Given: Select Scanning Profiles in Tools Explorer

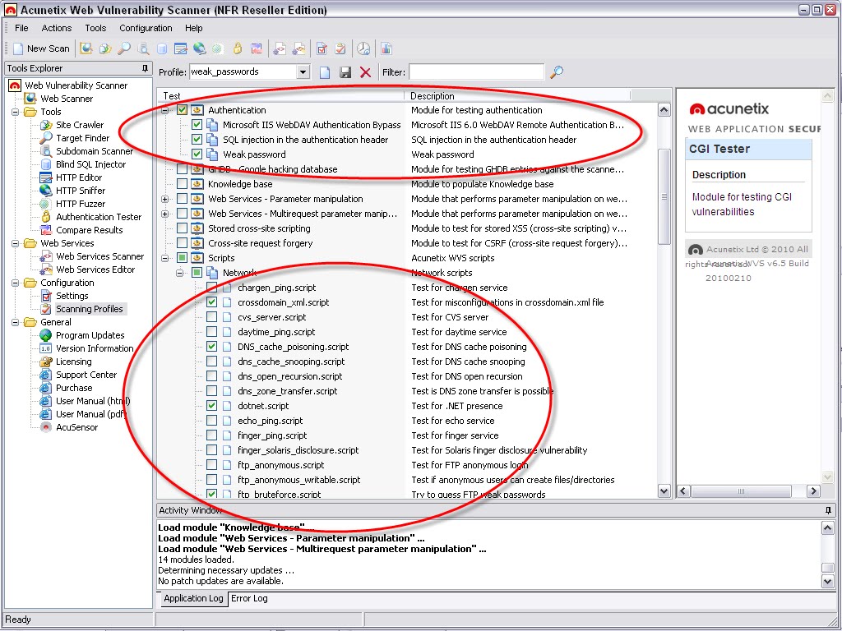Looking at the screenshot, I should 89,309.
